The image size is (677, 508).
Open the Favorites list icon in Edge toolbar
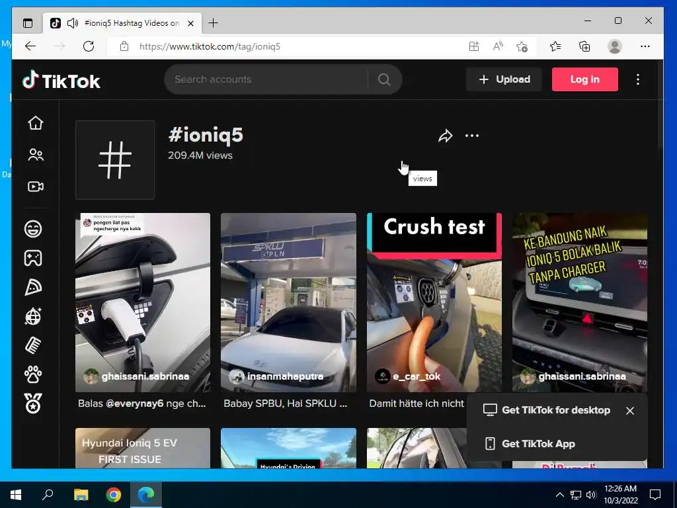(x=555, y=46)
